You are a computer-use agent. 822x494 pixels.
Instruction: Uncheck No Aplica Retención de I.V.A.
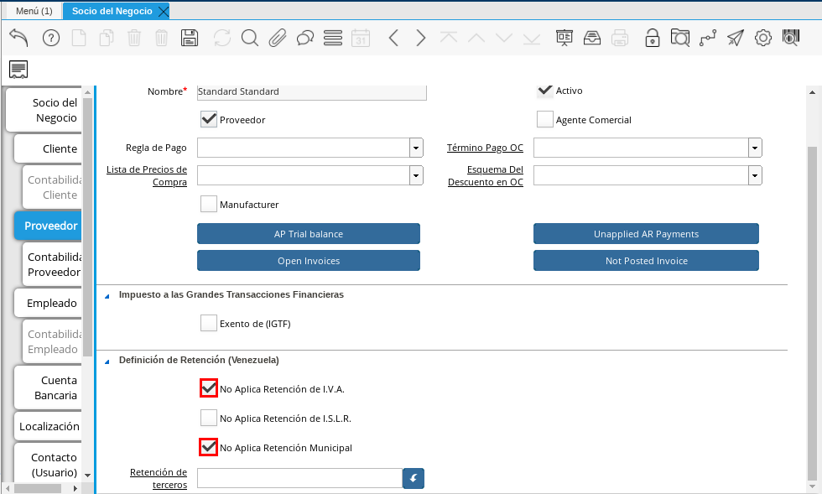[x=209, y=388]
